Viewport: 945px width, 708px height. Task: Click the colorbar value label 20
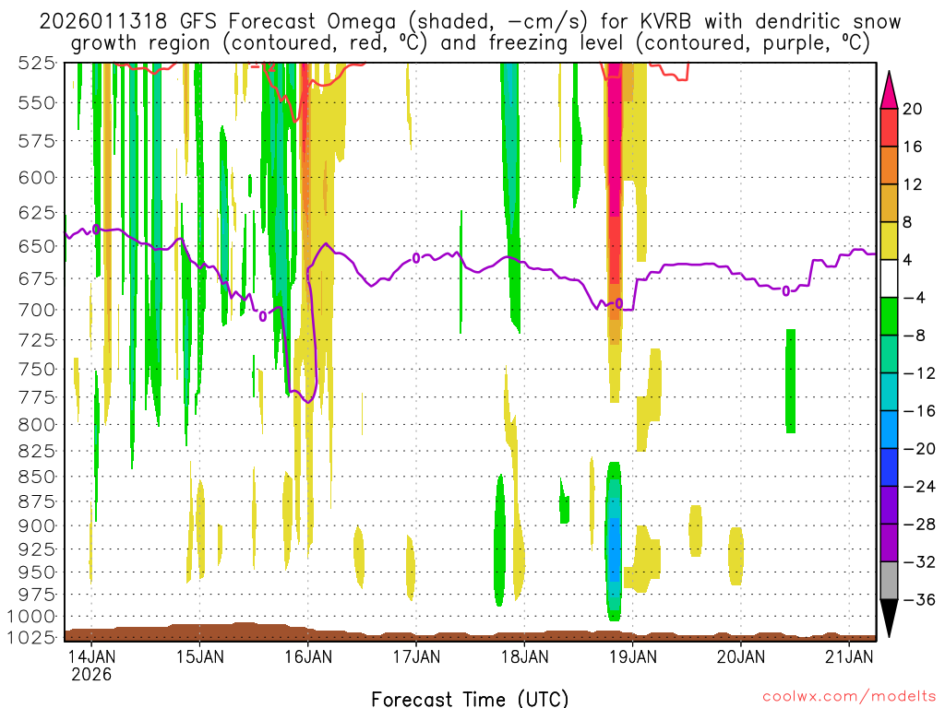pos(913,109)
